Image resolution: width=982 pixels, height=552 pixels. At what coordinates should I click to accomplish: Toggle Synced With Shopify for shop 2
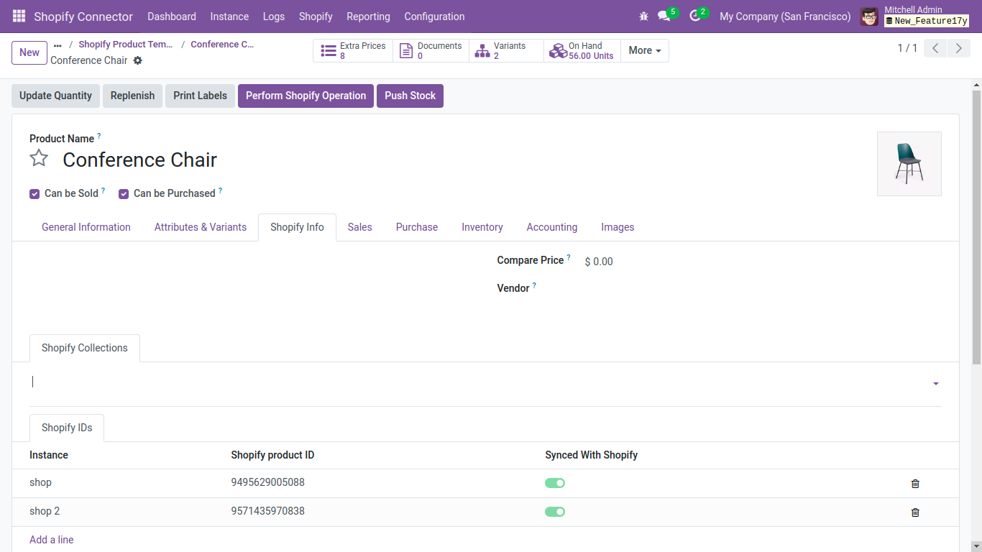555,512
